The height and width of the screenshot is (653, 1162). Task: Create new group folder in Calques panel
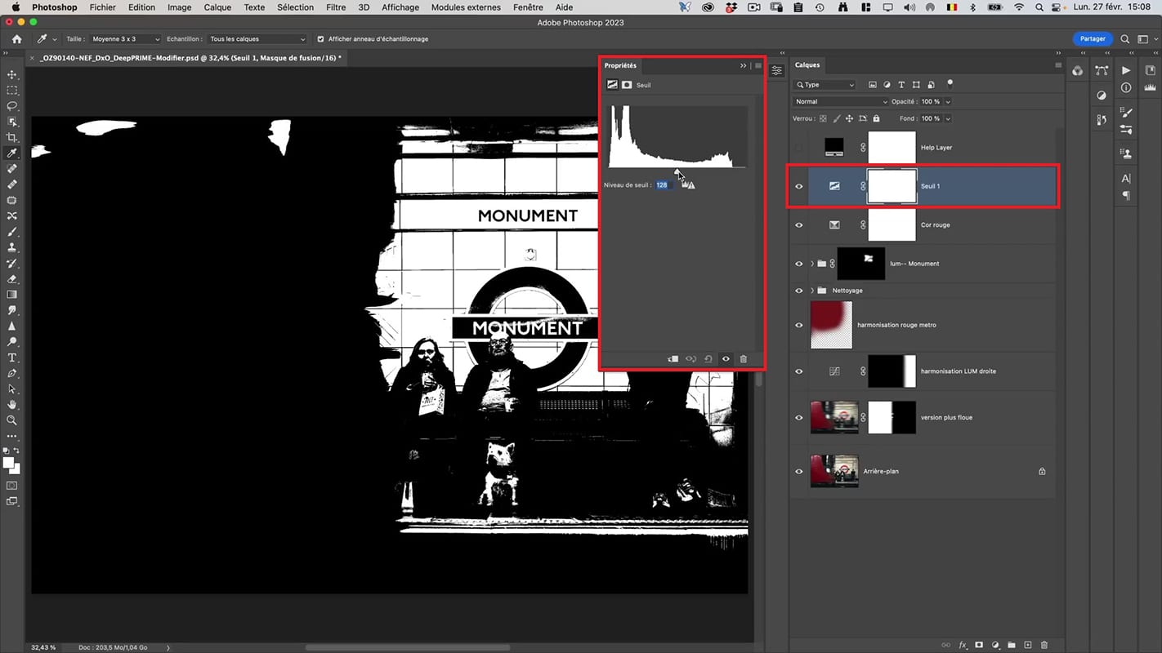tap(1012, 645)
